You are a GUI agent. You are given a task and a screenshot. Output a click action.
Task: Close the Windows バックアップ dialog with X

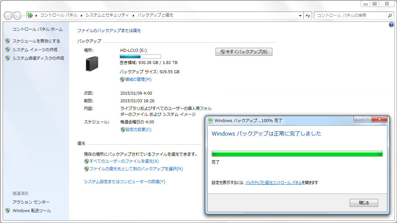click(379, 119)
